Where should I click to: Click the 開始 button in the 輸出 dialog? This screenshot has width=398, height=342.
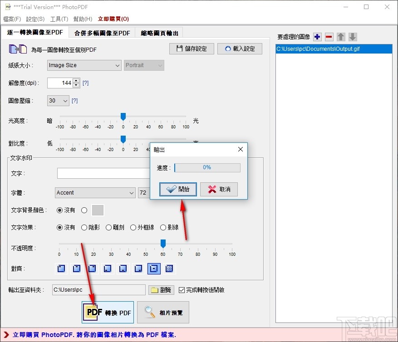coord(177,189)
